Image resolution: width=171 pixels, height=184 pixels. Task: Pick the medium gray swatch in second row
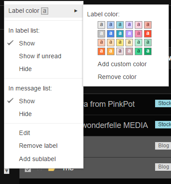(x=101, y=34)
